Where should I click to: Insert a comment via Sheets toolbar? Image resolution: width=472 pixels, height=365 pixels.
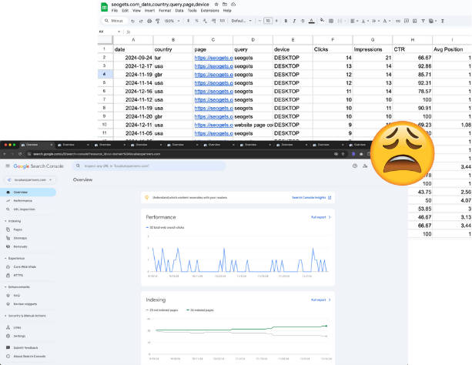407,21
